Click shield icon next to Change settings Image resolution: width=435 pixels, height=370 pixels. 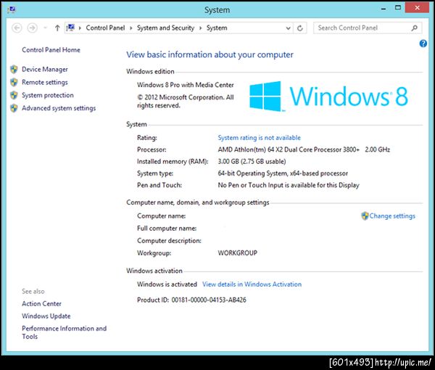click(365, 216)
